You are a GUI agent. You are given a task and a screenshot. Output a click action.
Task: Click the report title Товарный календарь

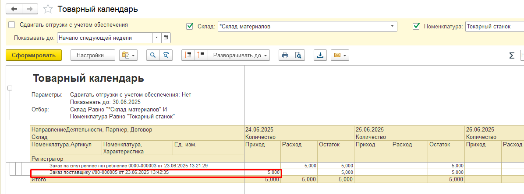(89, 79)
